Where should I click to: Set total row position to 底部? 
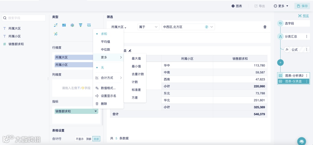tap(97, 139)
